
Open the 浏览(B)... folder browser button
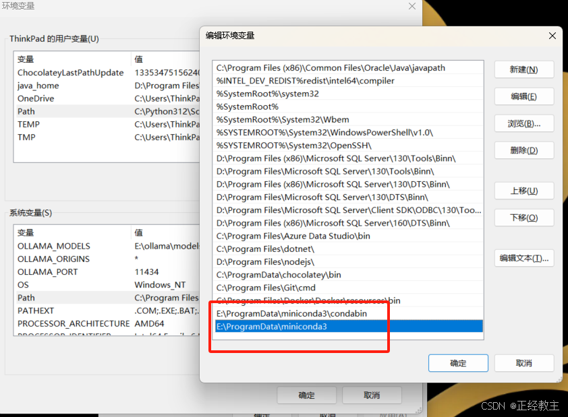point(523,124)
